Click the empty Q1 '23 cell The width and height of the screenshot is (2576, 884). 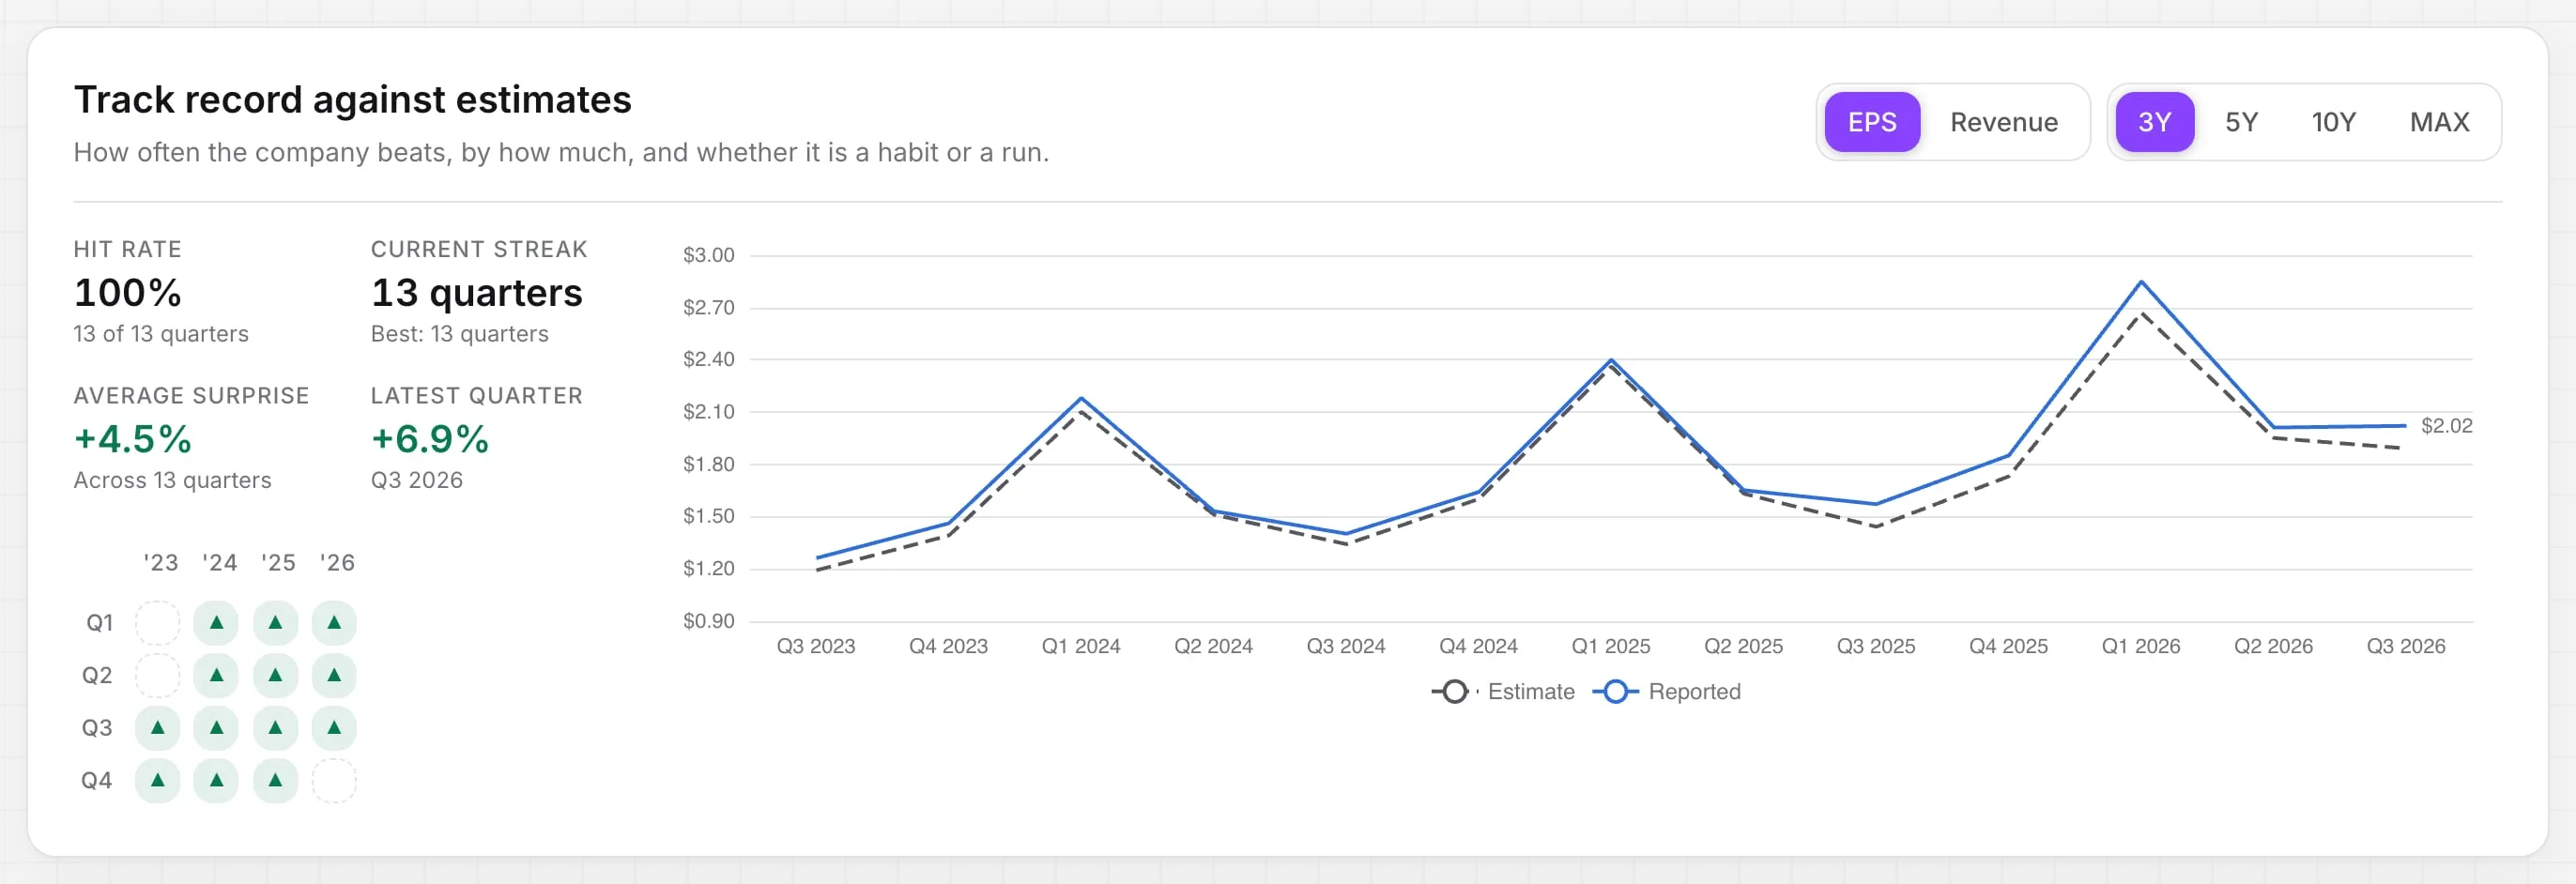pos(157,622)
